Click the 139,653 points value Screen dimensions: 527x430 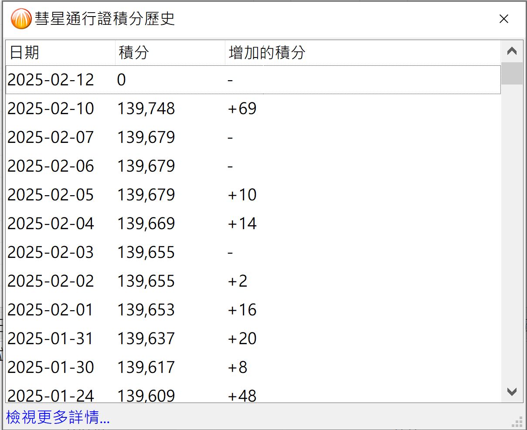click(146, 310)
